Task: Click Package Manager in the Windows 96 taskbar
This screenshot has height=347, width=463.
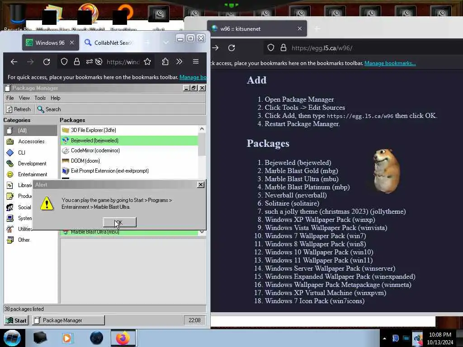Action: [68, 320]
